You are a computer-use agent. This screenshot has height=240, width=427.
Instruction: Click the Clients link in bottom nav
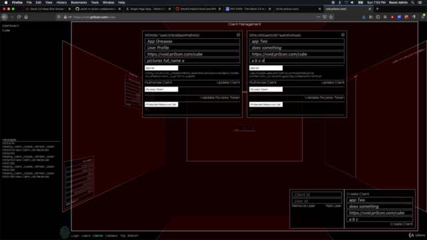[x=98, y=235]
